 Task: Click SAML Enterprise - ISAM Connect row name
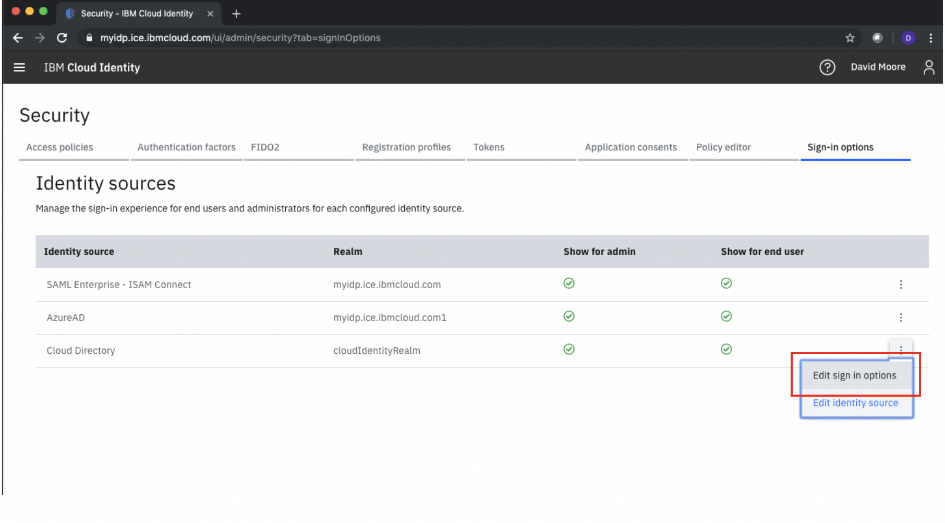pos(119,284)
